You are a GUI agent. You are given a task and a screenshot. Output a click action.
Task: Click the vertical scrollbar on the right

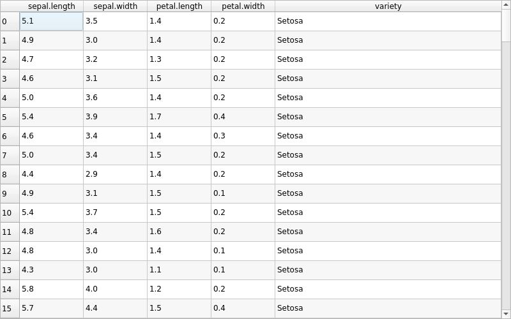point(506,159)
